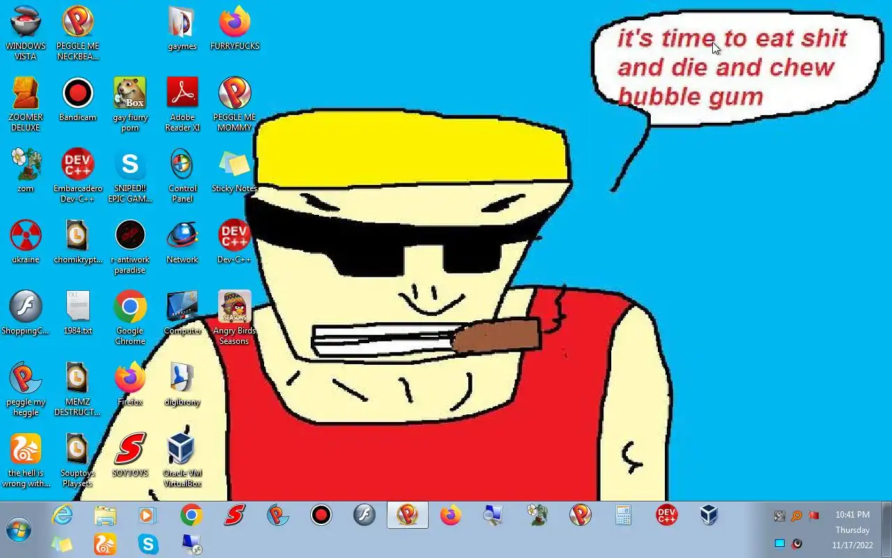Image resolution: width=892 pixels, height=558 pixels.
Task: Open r-antiwork paradise desktop icon
Action: (130, 246)
